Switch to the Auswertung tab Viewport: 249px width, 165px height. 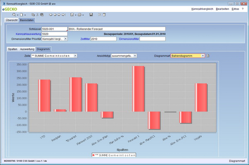27,49
